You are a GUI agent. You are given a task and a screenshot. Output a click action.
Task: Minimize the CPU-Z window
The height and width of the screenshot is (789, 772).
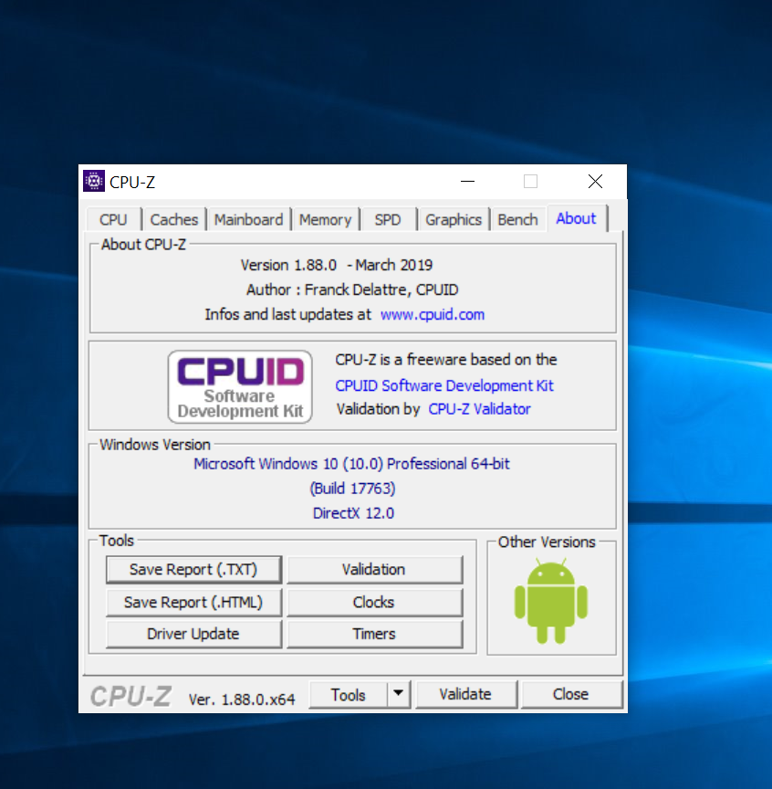[x=468, y=182]
